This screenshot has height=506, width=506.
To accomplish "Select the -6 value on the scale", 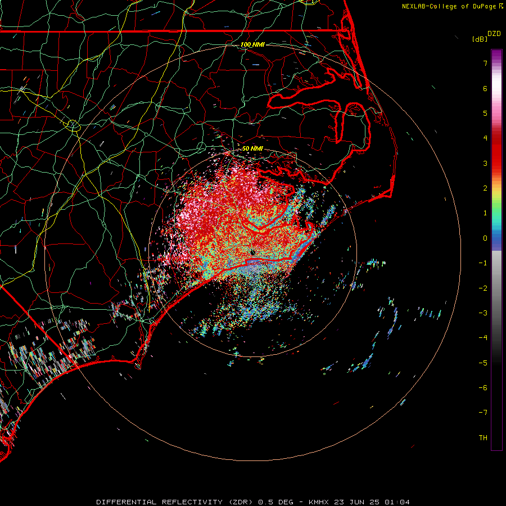I will [x=483, y=388].
